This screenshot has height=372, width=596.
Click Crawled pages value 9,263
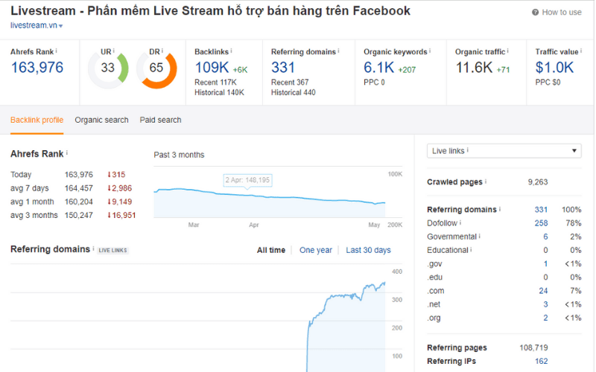[x=538, y=182]
